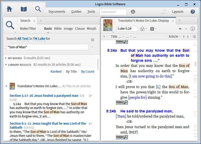Screen dimensions: 201x144
Task: Expand the My Books results section
Action: (6, 58)
